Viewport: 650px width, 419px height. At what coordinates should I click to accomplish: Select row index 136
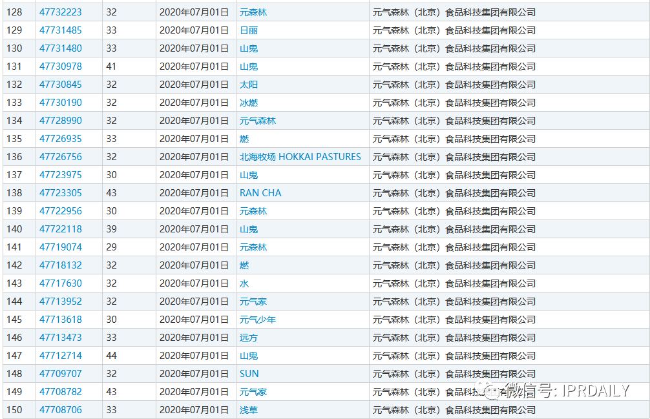click(14, 157)
